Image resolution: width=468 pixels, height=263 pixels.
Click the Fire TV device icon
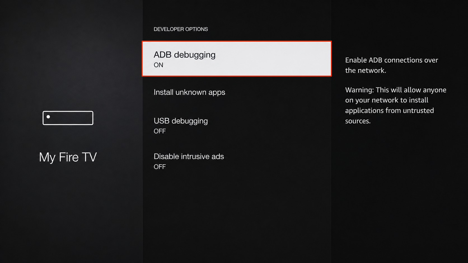pos(68,118)
